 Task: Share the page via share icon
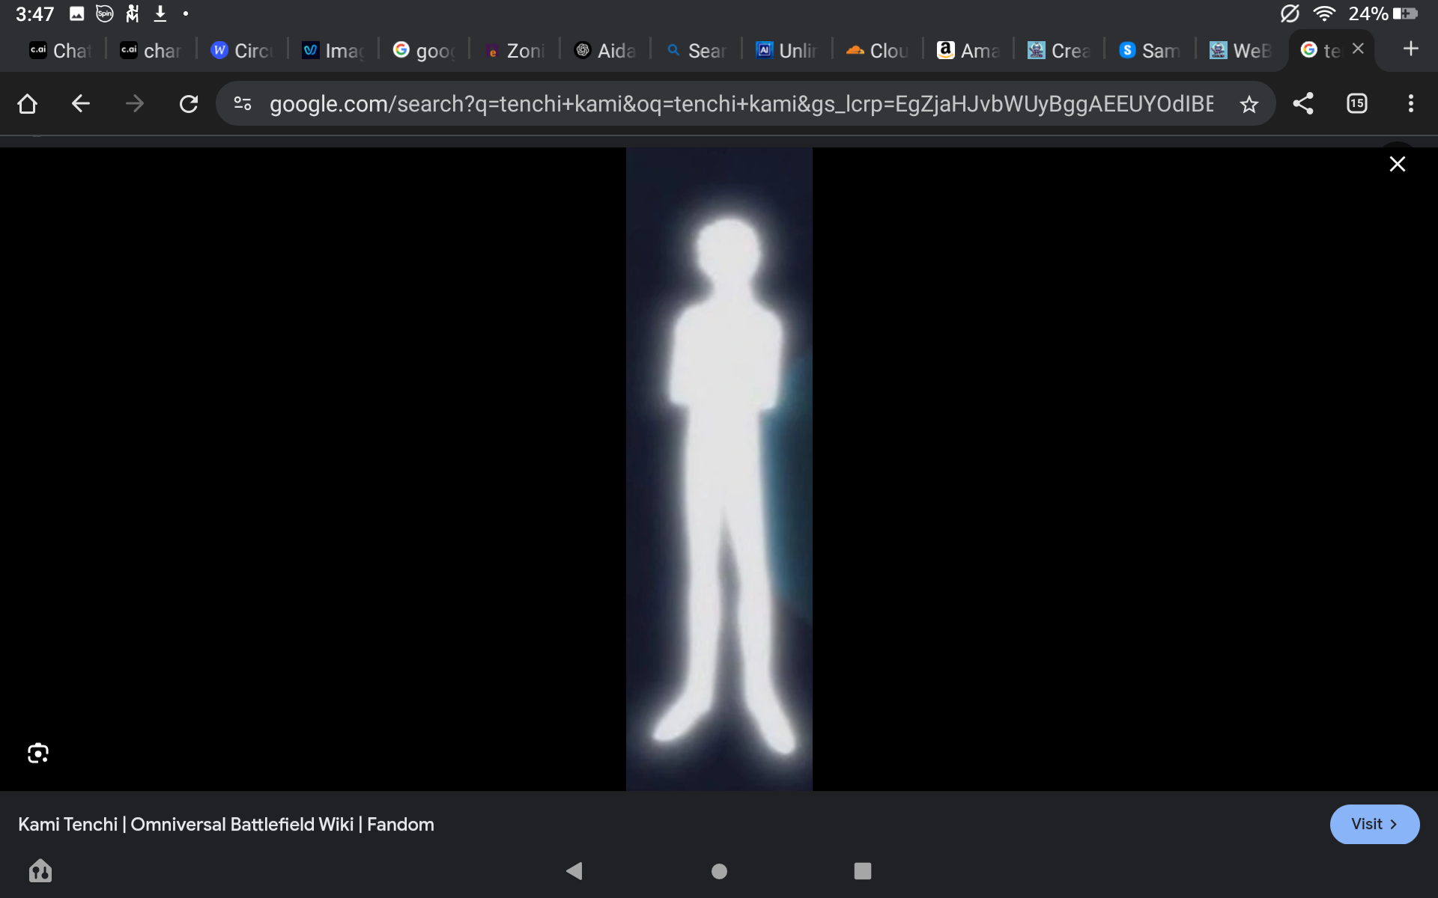click(x=1303, y=103)
